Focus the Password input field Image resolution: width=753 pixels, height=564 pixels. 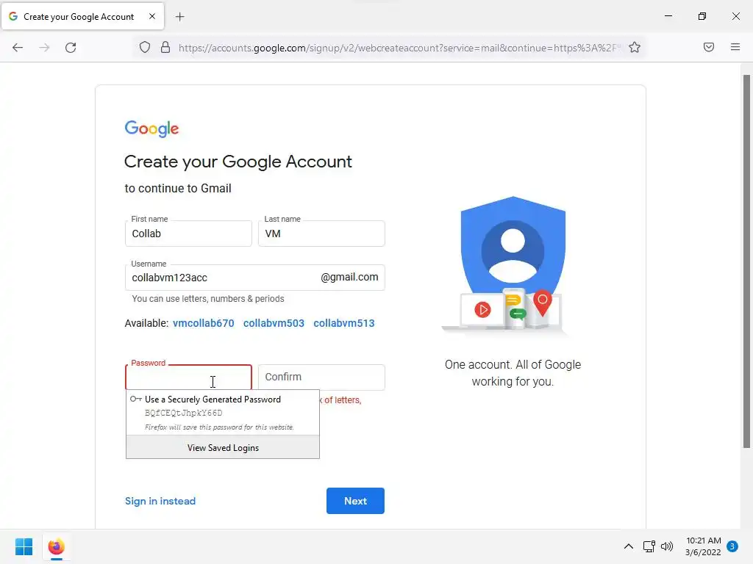[x=188, y=377]
